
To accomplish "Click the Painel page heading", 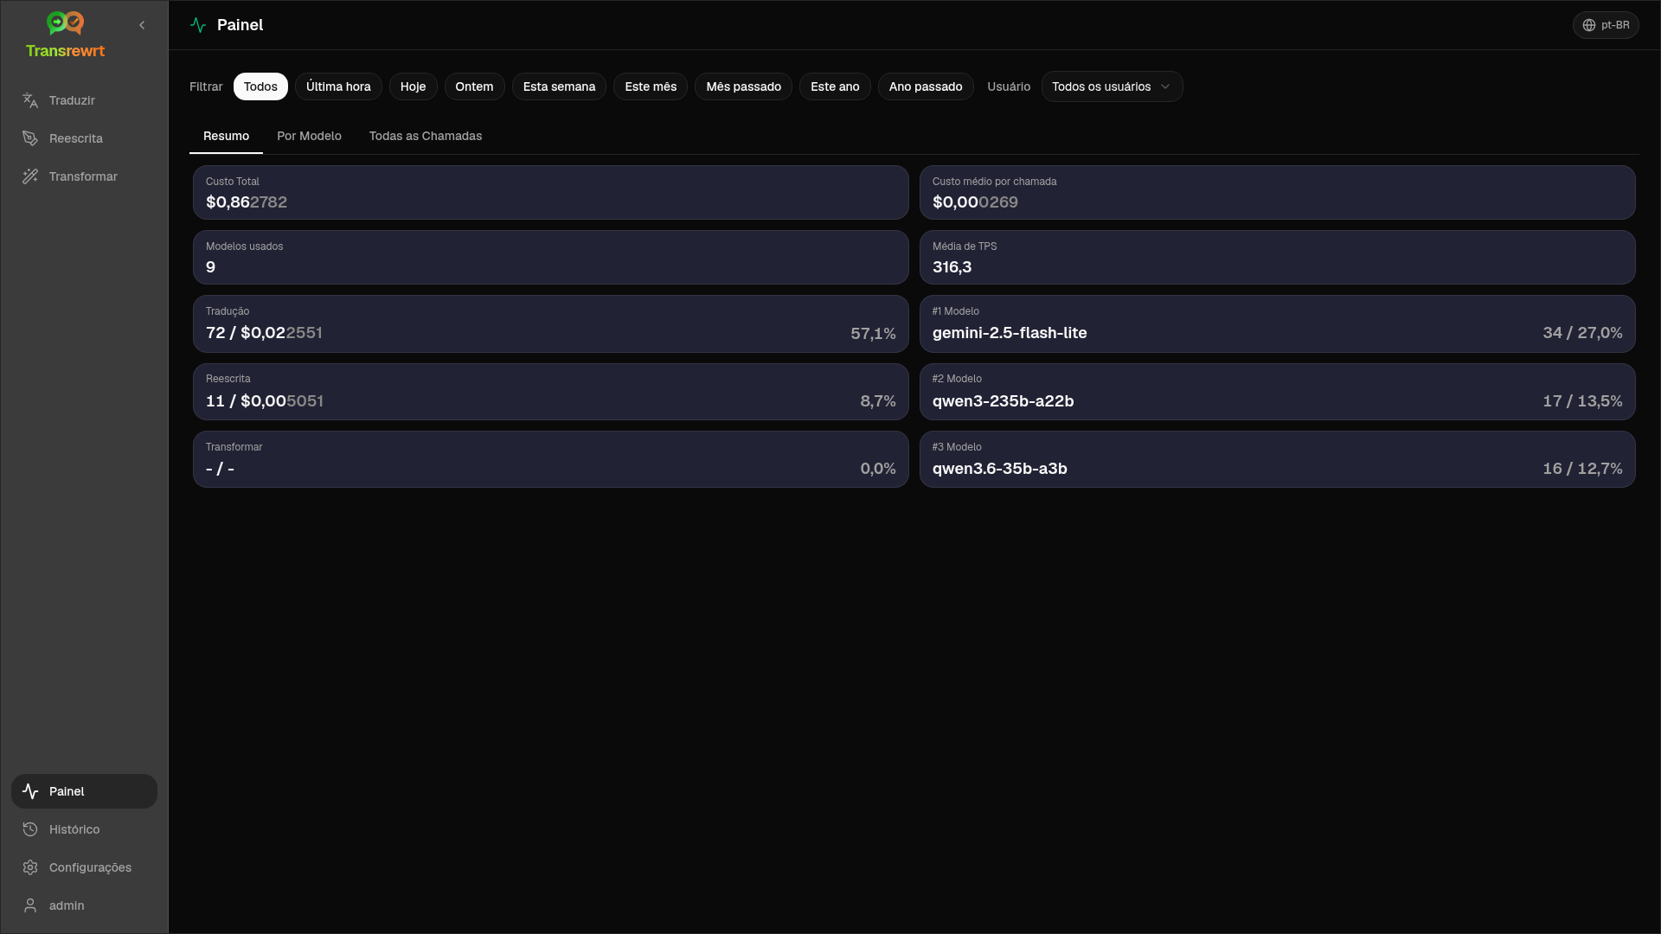I will [240, 25].
